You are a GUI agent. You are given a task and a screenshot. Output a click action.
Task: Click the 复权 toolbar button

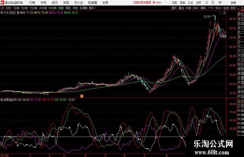tap(174, 8)
